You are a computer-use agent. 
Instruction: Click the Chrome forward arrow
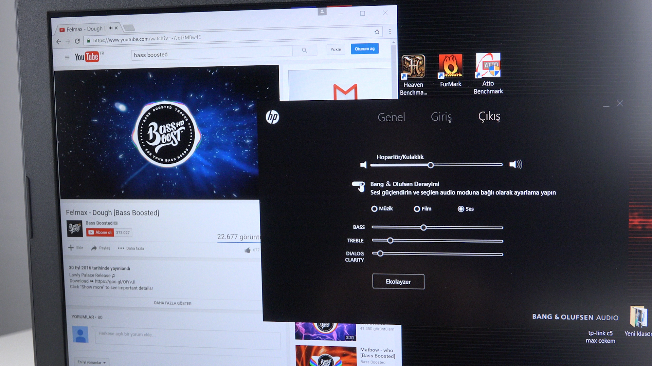68,41
